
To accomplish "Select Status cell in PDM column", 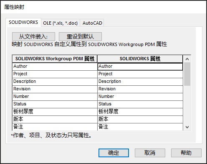I will [x=55, y=104].
